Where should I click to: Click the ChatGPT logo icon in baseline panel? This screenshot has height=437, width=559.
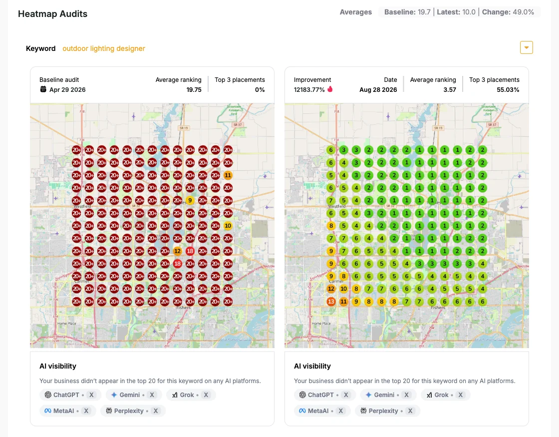pyautogui.click(x=48, y=395)
